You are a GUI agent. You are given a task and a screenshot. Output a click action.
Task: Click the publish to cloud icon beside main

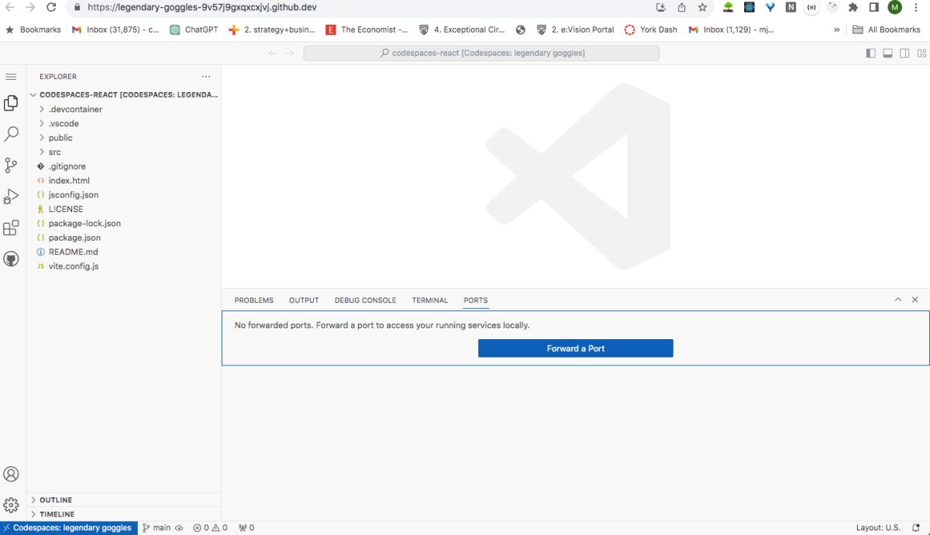click(179, 528)
